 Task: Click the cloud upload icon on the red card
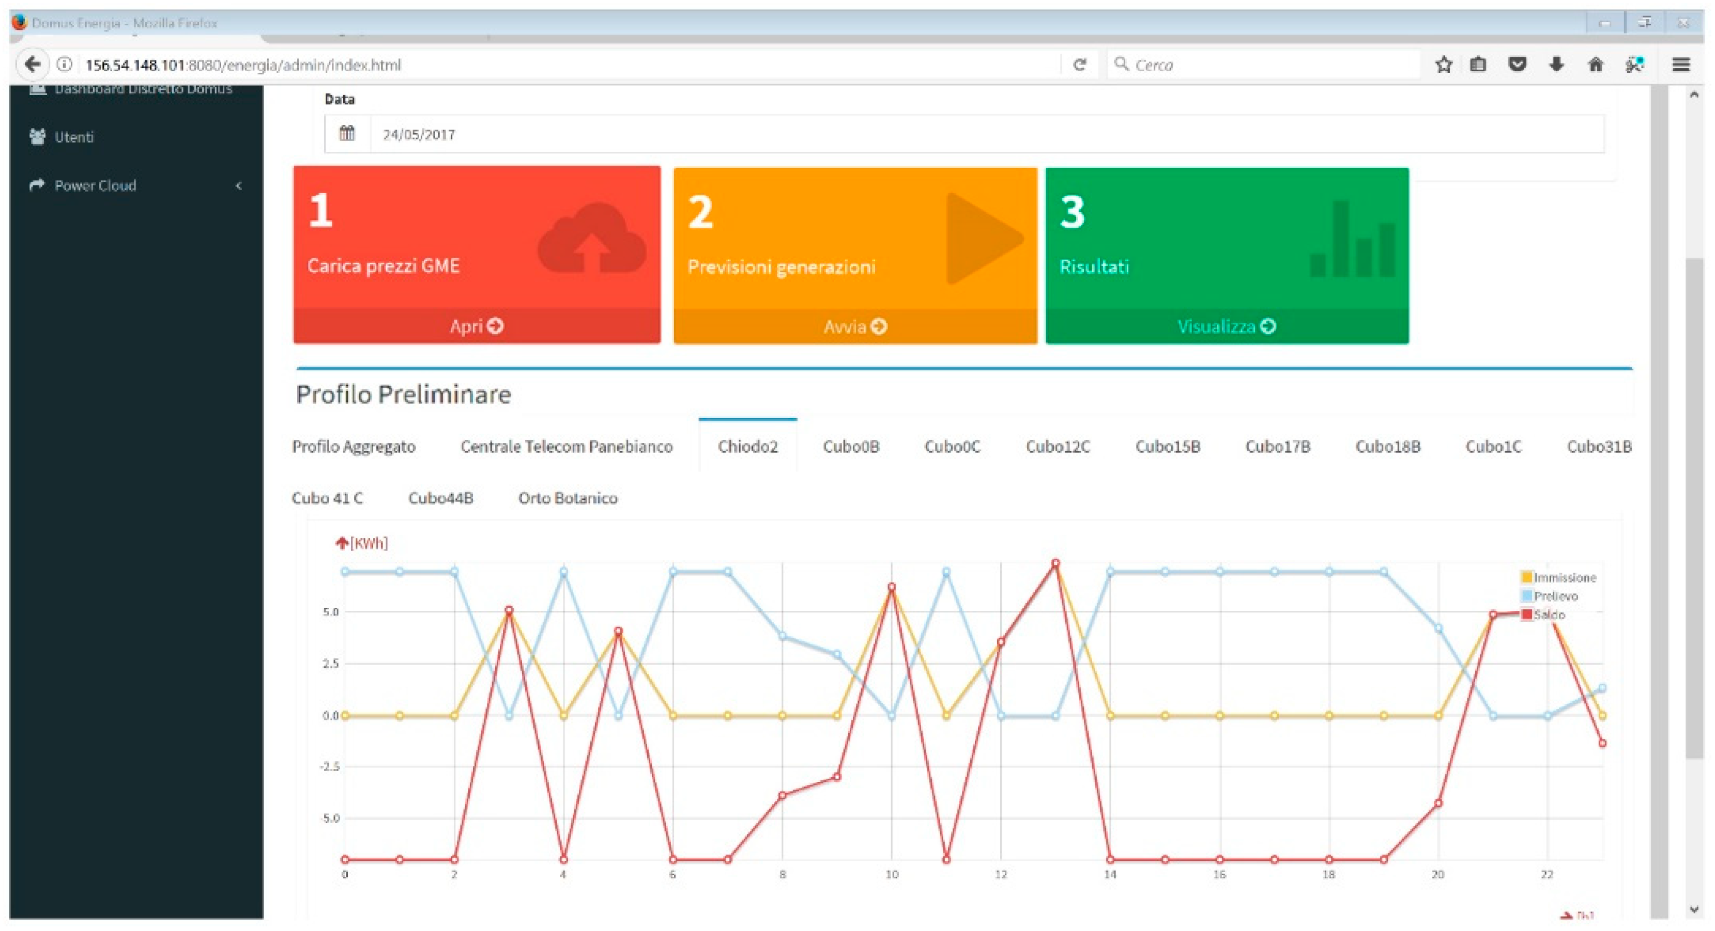pyautogui.click(x=591, y=240)
